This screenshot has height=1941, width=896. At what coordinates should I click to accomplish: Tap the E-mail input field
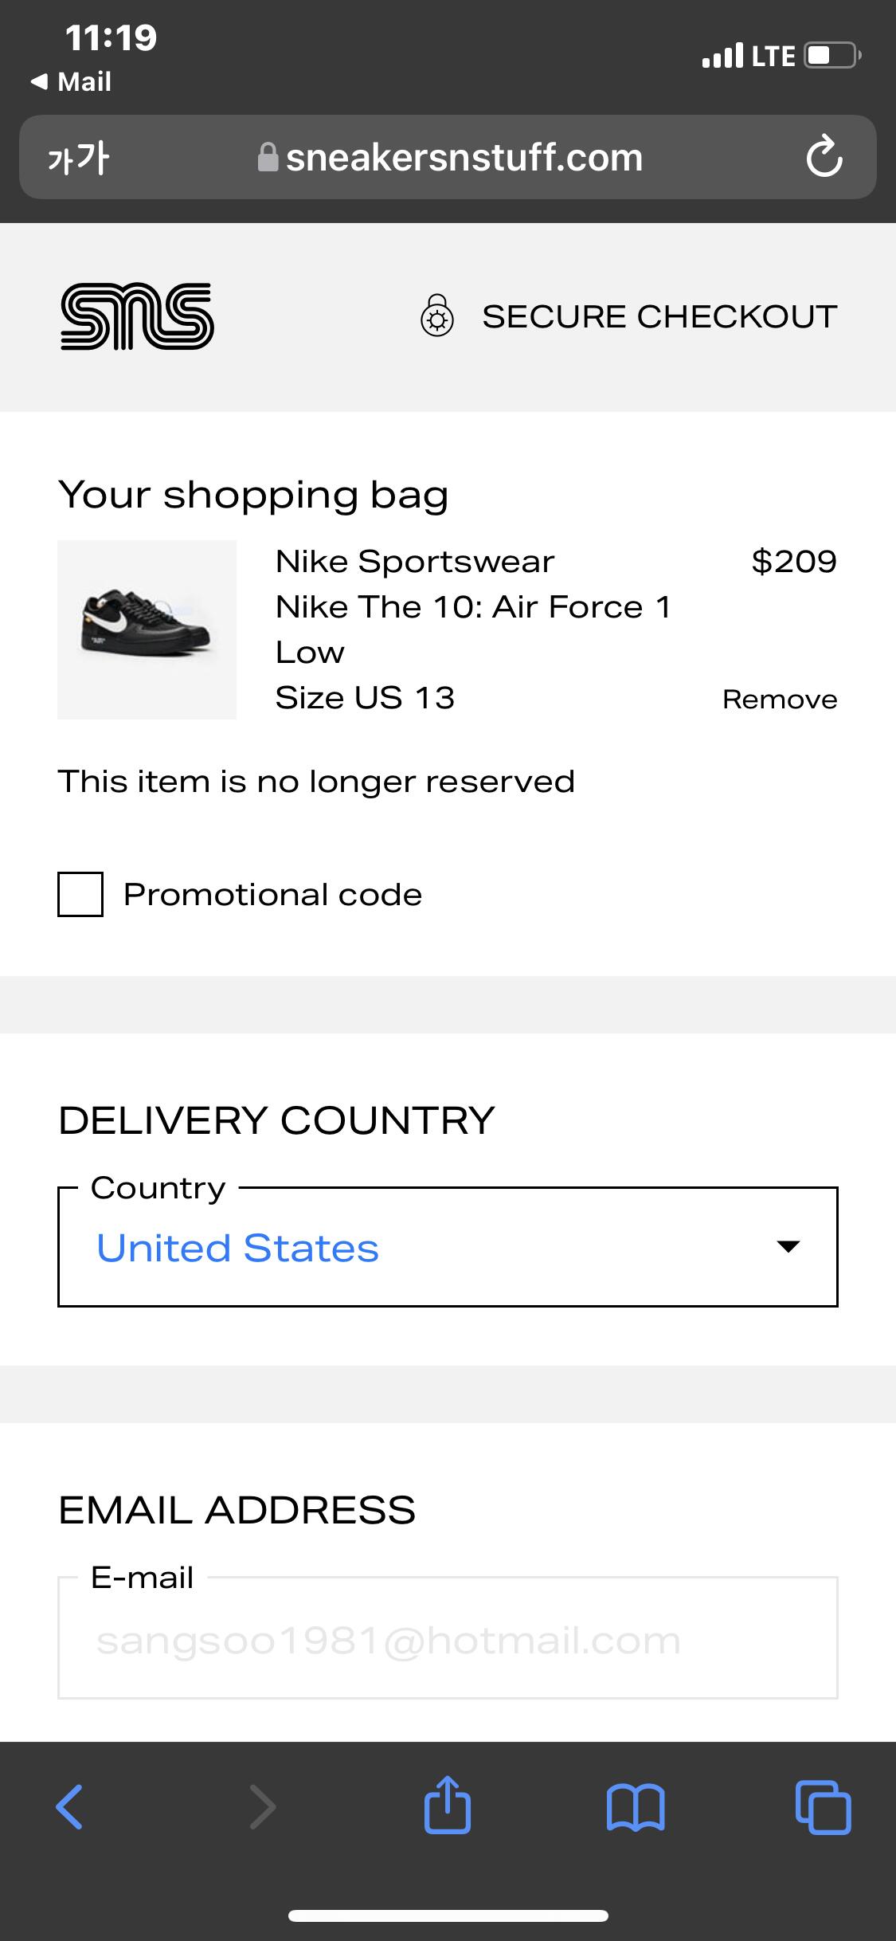448,1640
